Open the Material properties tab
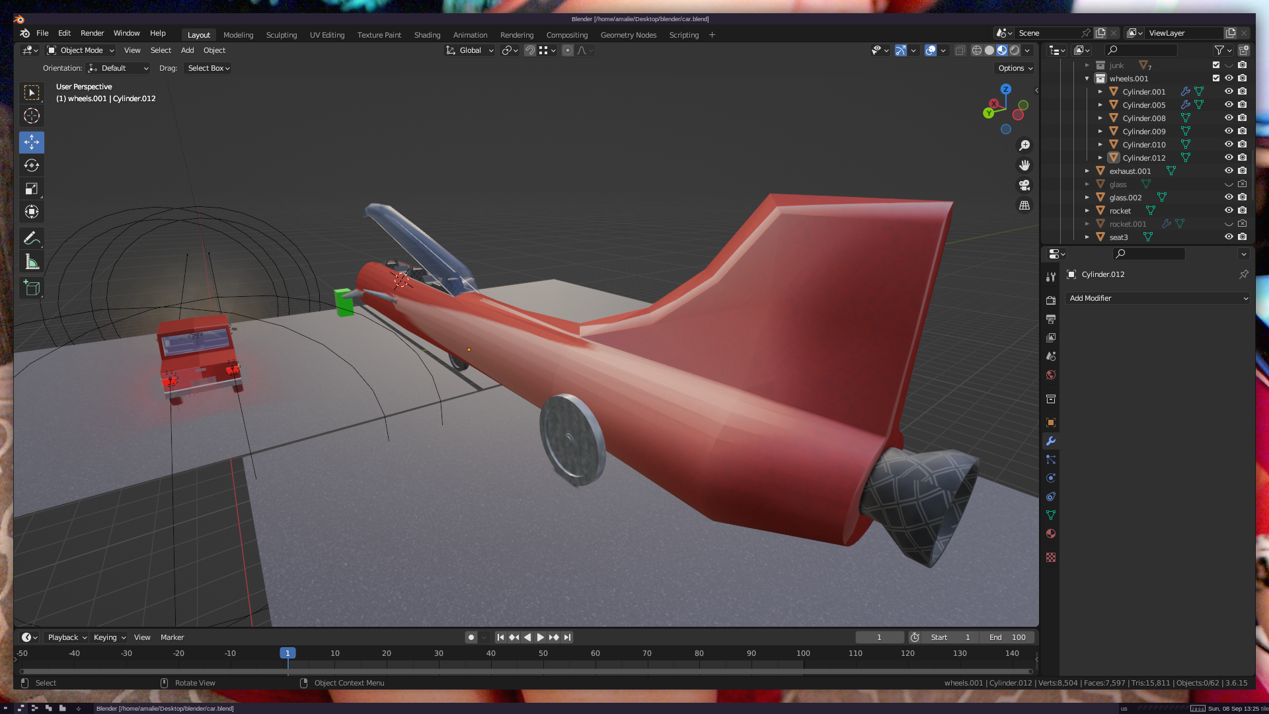This screenshot has width=1269, height=714. (x=1051, y=534)
